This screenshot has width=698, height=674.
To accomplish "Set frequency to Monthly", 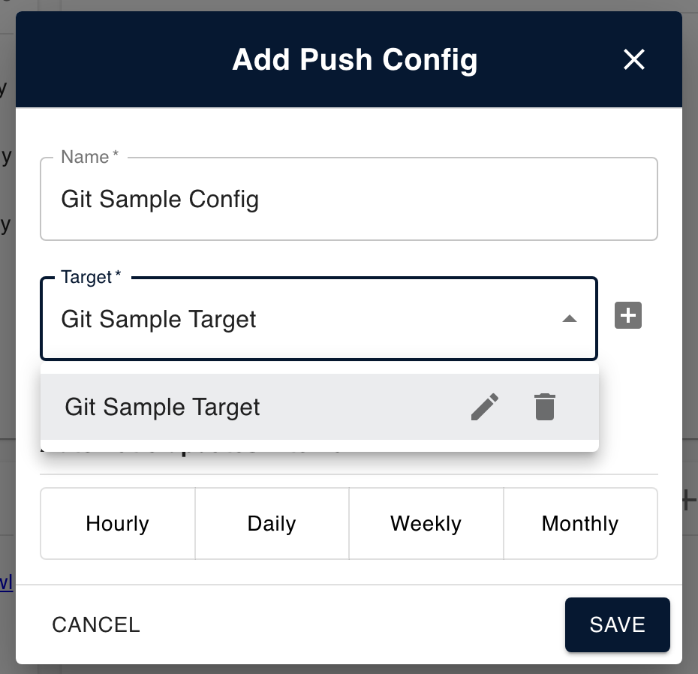I will 580,524.
